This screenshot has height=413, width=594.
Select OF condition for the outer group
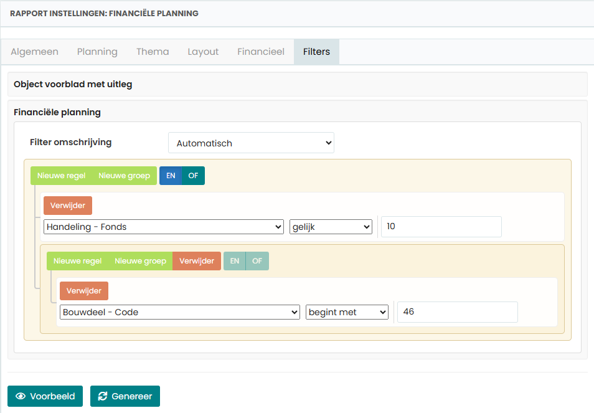tap(193, 176)
